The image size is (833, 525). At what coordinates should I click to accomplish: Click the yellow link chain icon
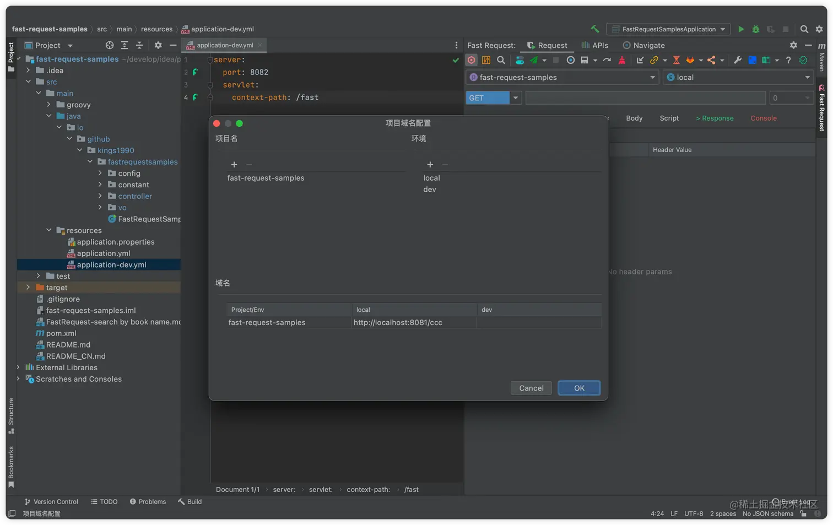pyautogui.click(x=654, y=60)
